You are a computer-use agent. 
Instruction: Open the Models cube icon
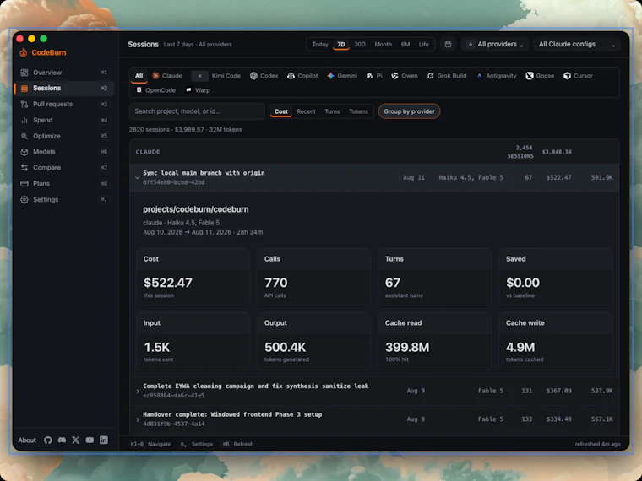(x=24, y=152)
